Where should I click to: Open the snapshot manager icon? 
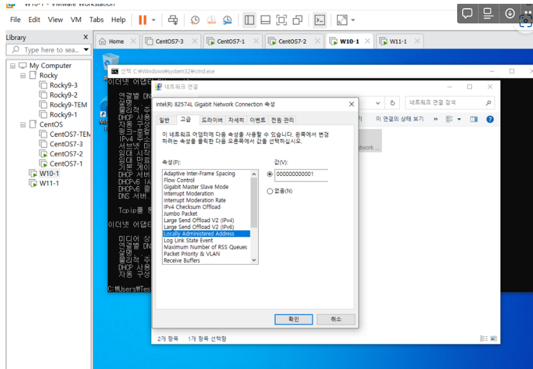point(227,20)
